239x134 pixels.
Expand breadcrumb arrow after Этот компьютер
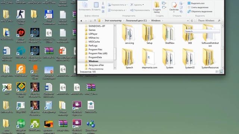pos(124,20)
